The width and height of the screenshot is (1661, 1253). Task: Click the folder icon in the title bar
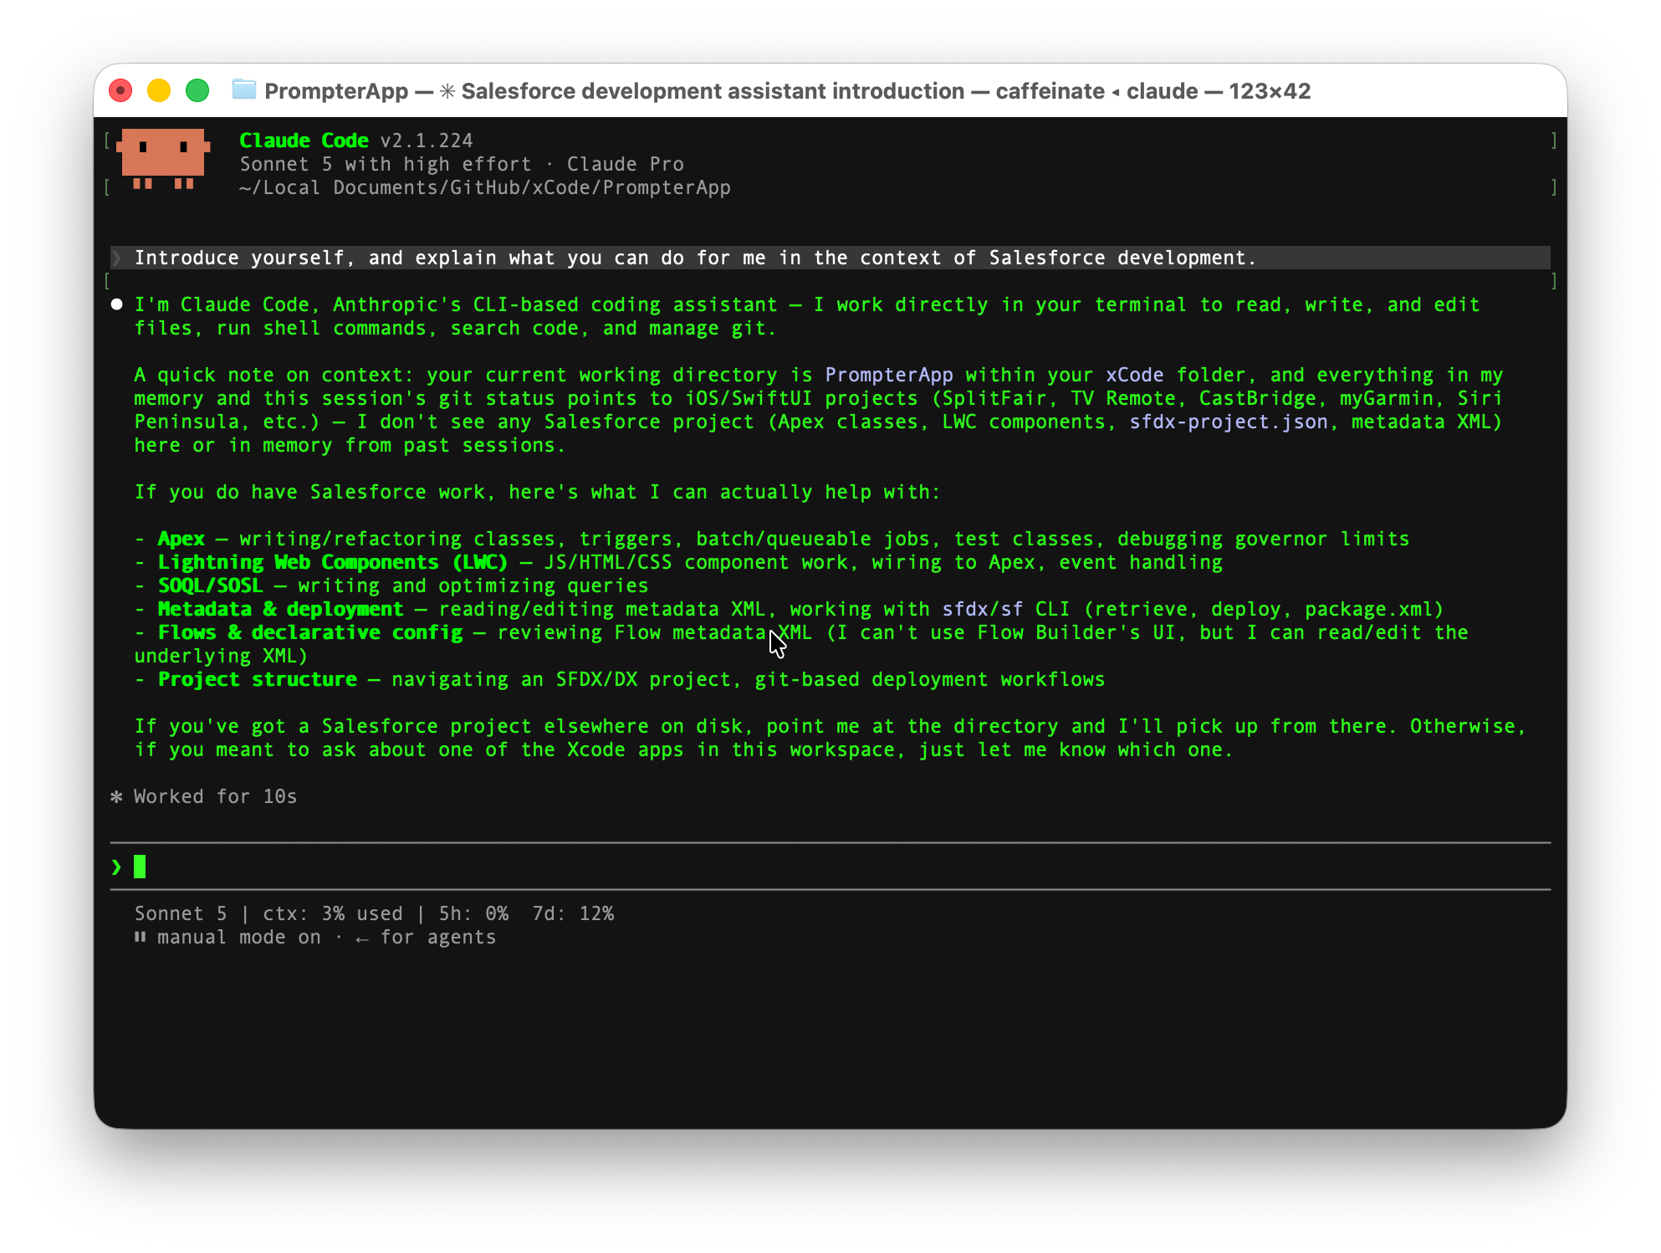(x=243, y=89)
